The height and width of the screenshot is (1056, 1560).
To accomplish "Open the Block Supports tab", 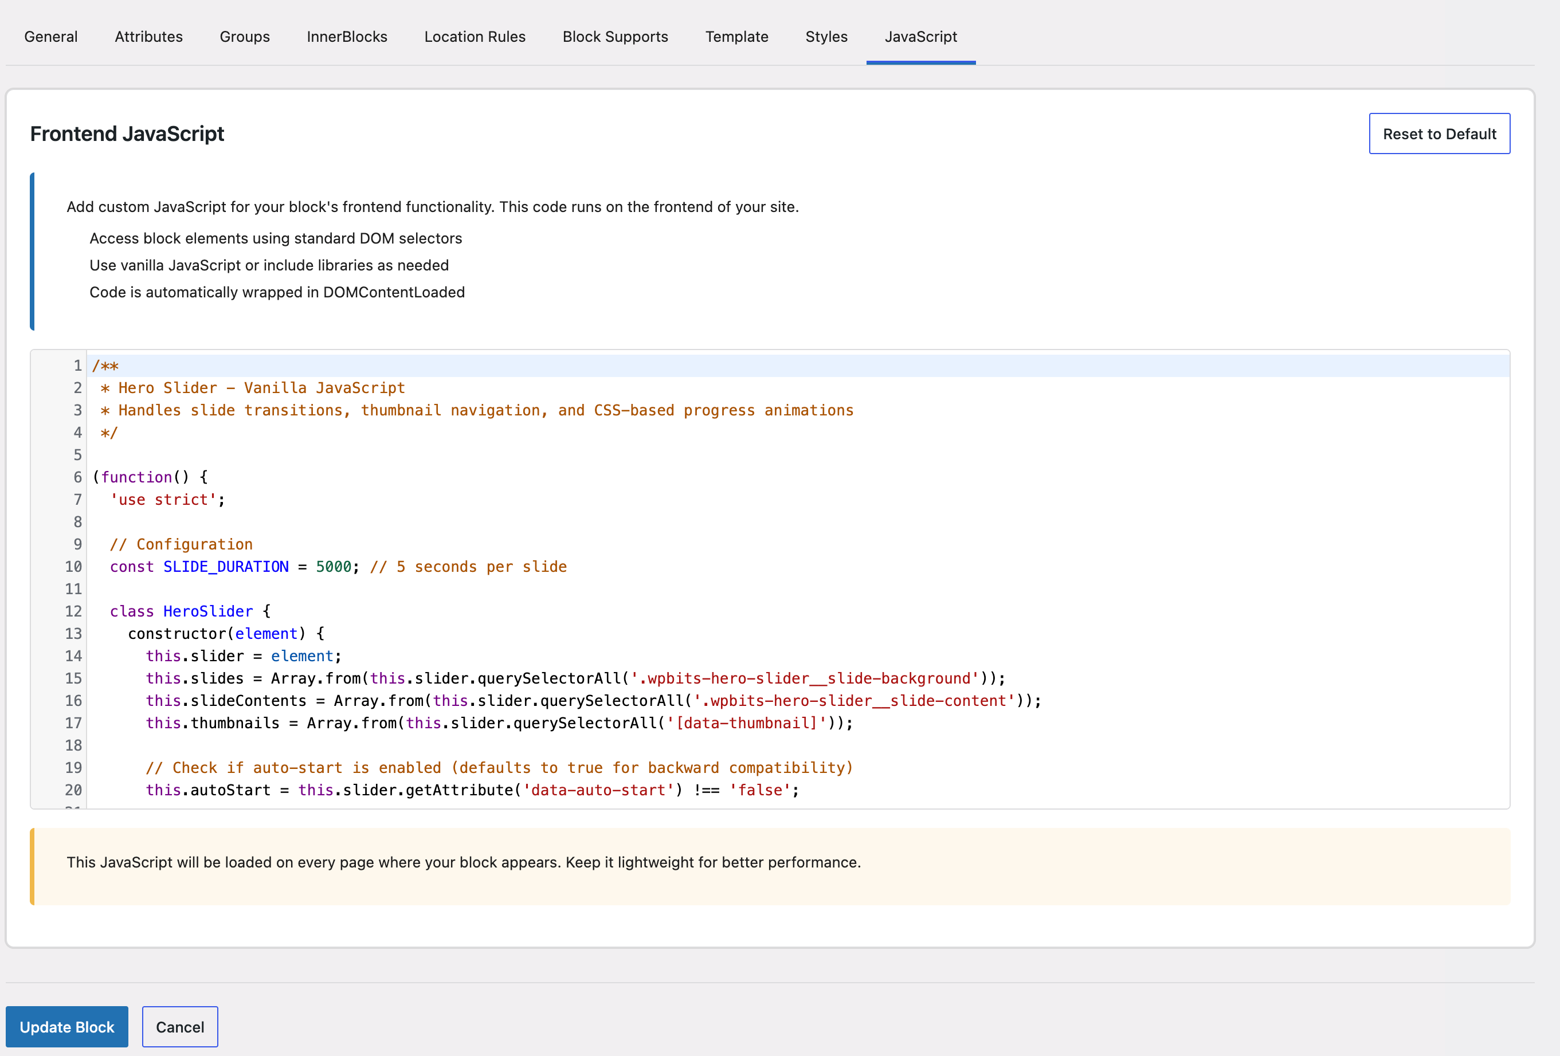I will click(615, 36).
